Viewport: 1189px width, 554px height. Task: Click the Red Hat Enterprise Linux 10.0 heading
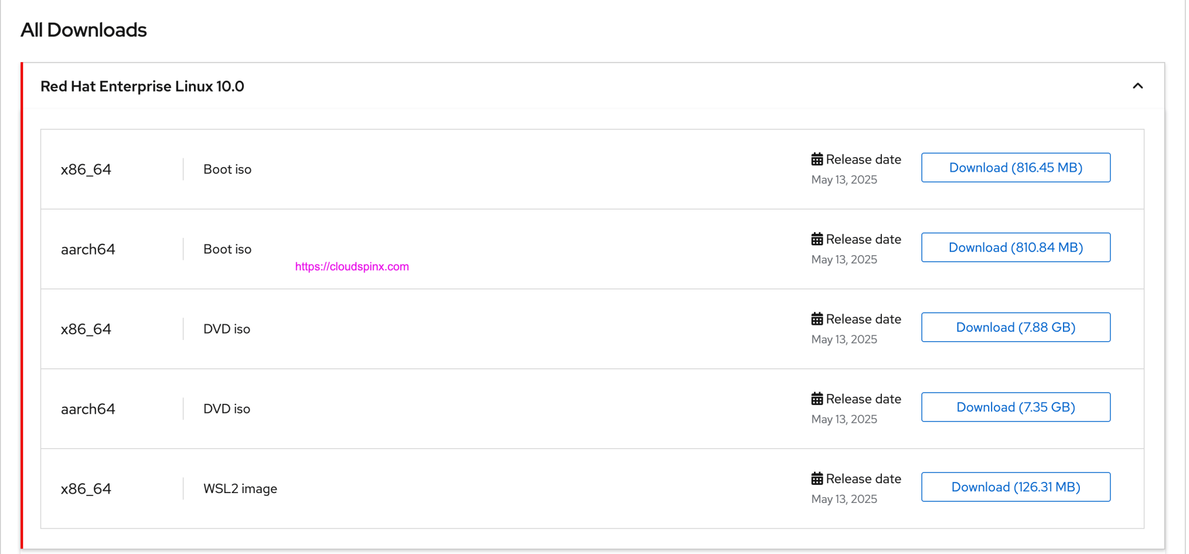142,86
